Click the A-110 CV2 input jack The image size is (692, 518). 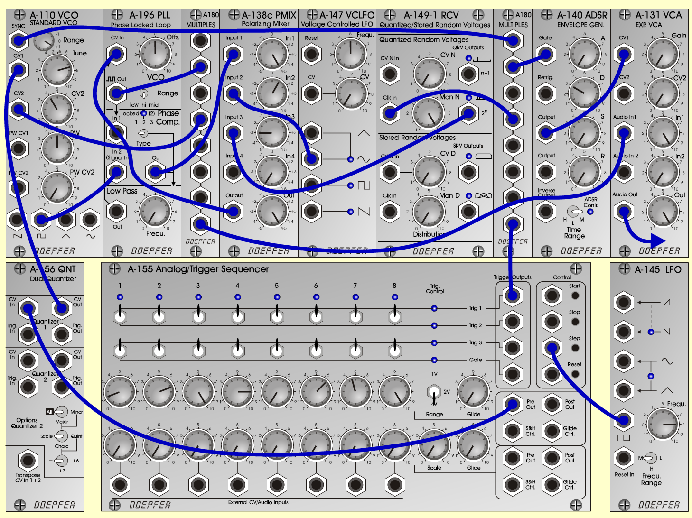pyautogui.click(x=18, y=110)
